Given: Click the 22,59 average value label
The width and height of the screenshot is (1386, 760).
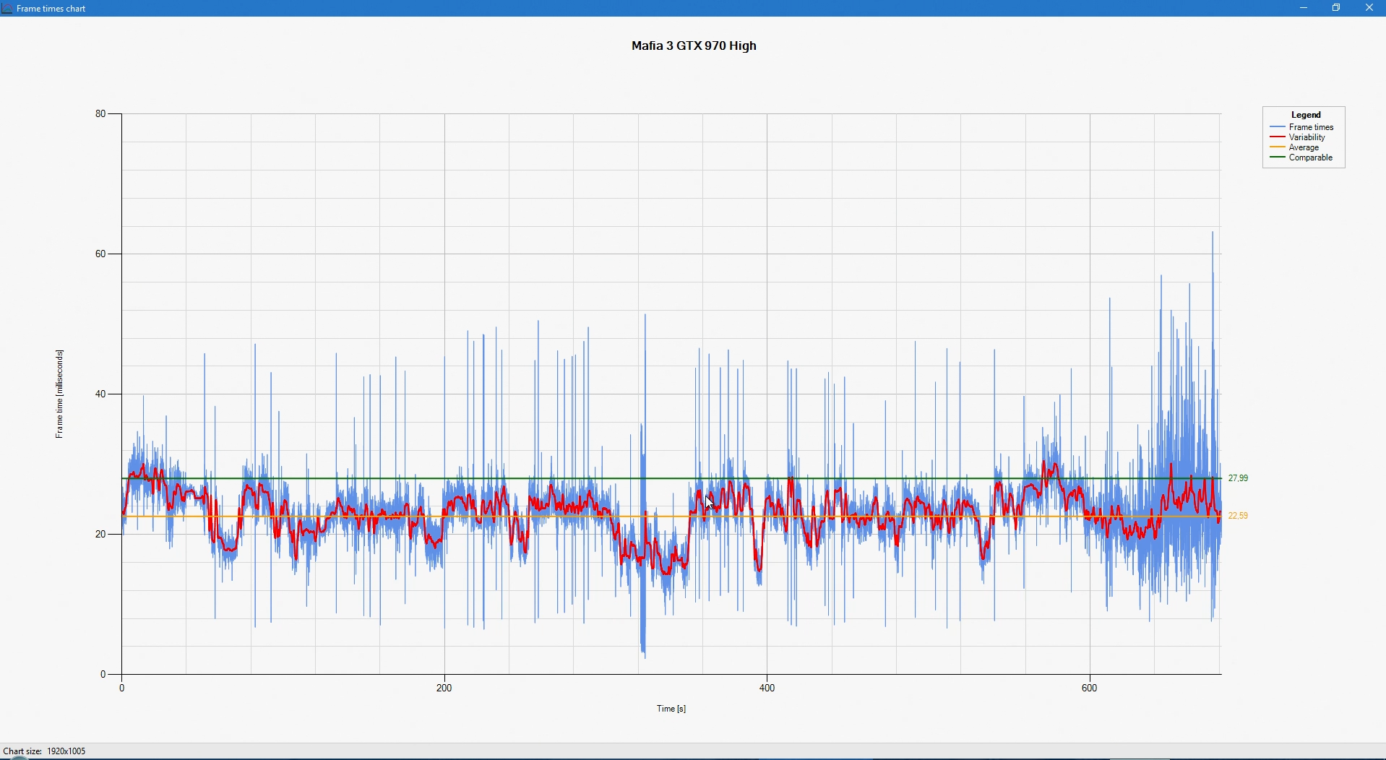Looking at the screenshot, I should [x=1238, y=516].
